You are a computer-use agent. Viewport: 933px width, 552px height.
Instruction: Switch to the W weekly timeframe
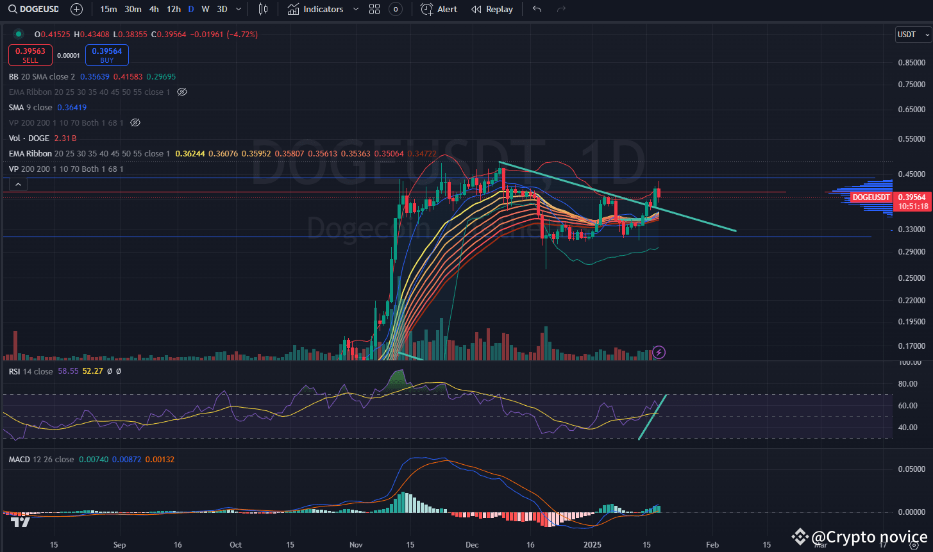tap(205, 9)
